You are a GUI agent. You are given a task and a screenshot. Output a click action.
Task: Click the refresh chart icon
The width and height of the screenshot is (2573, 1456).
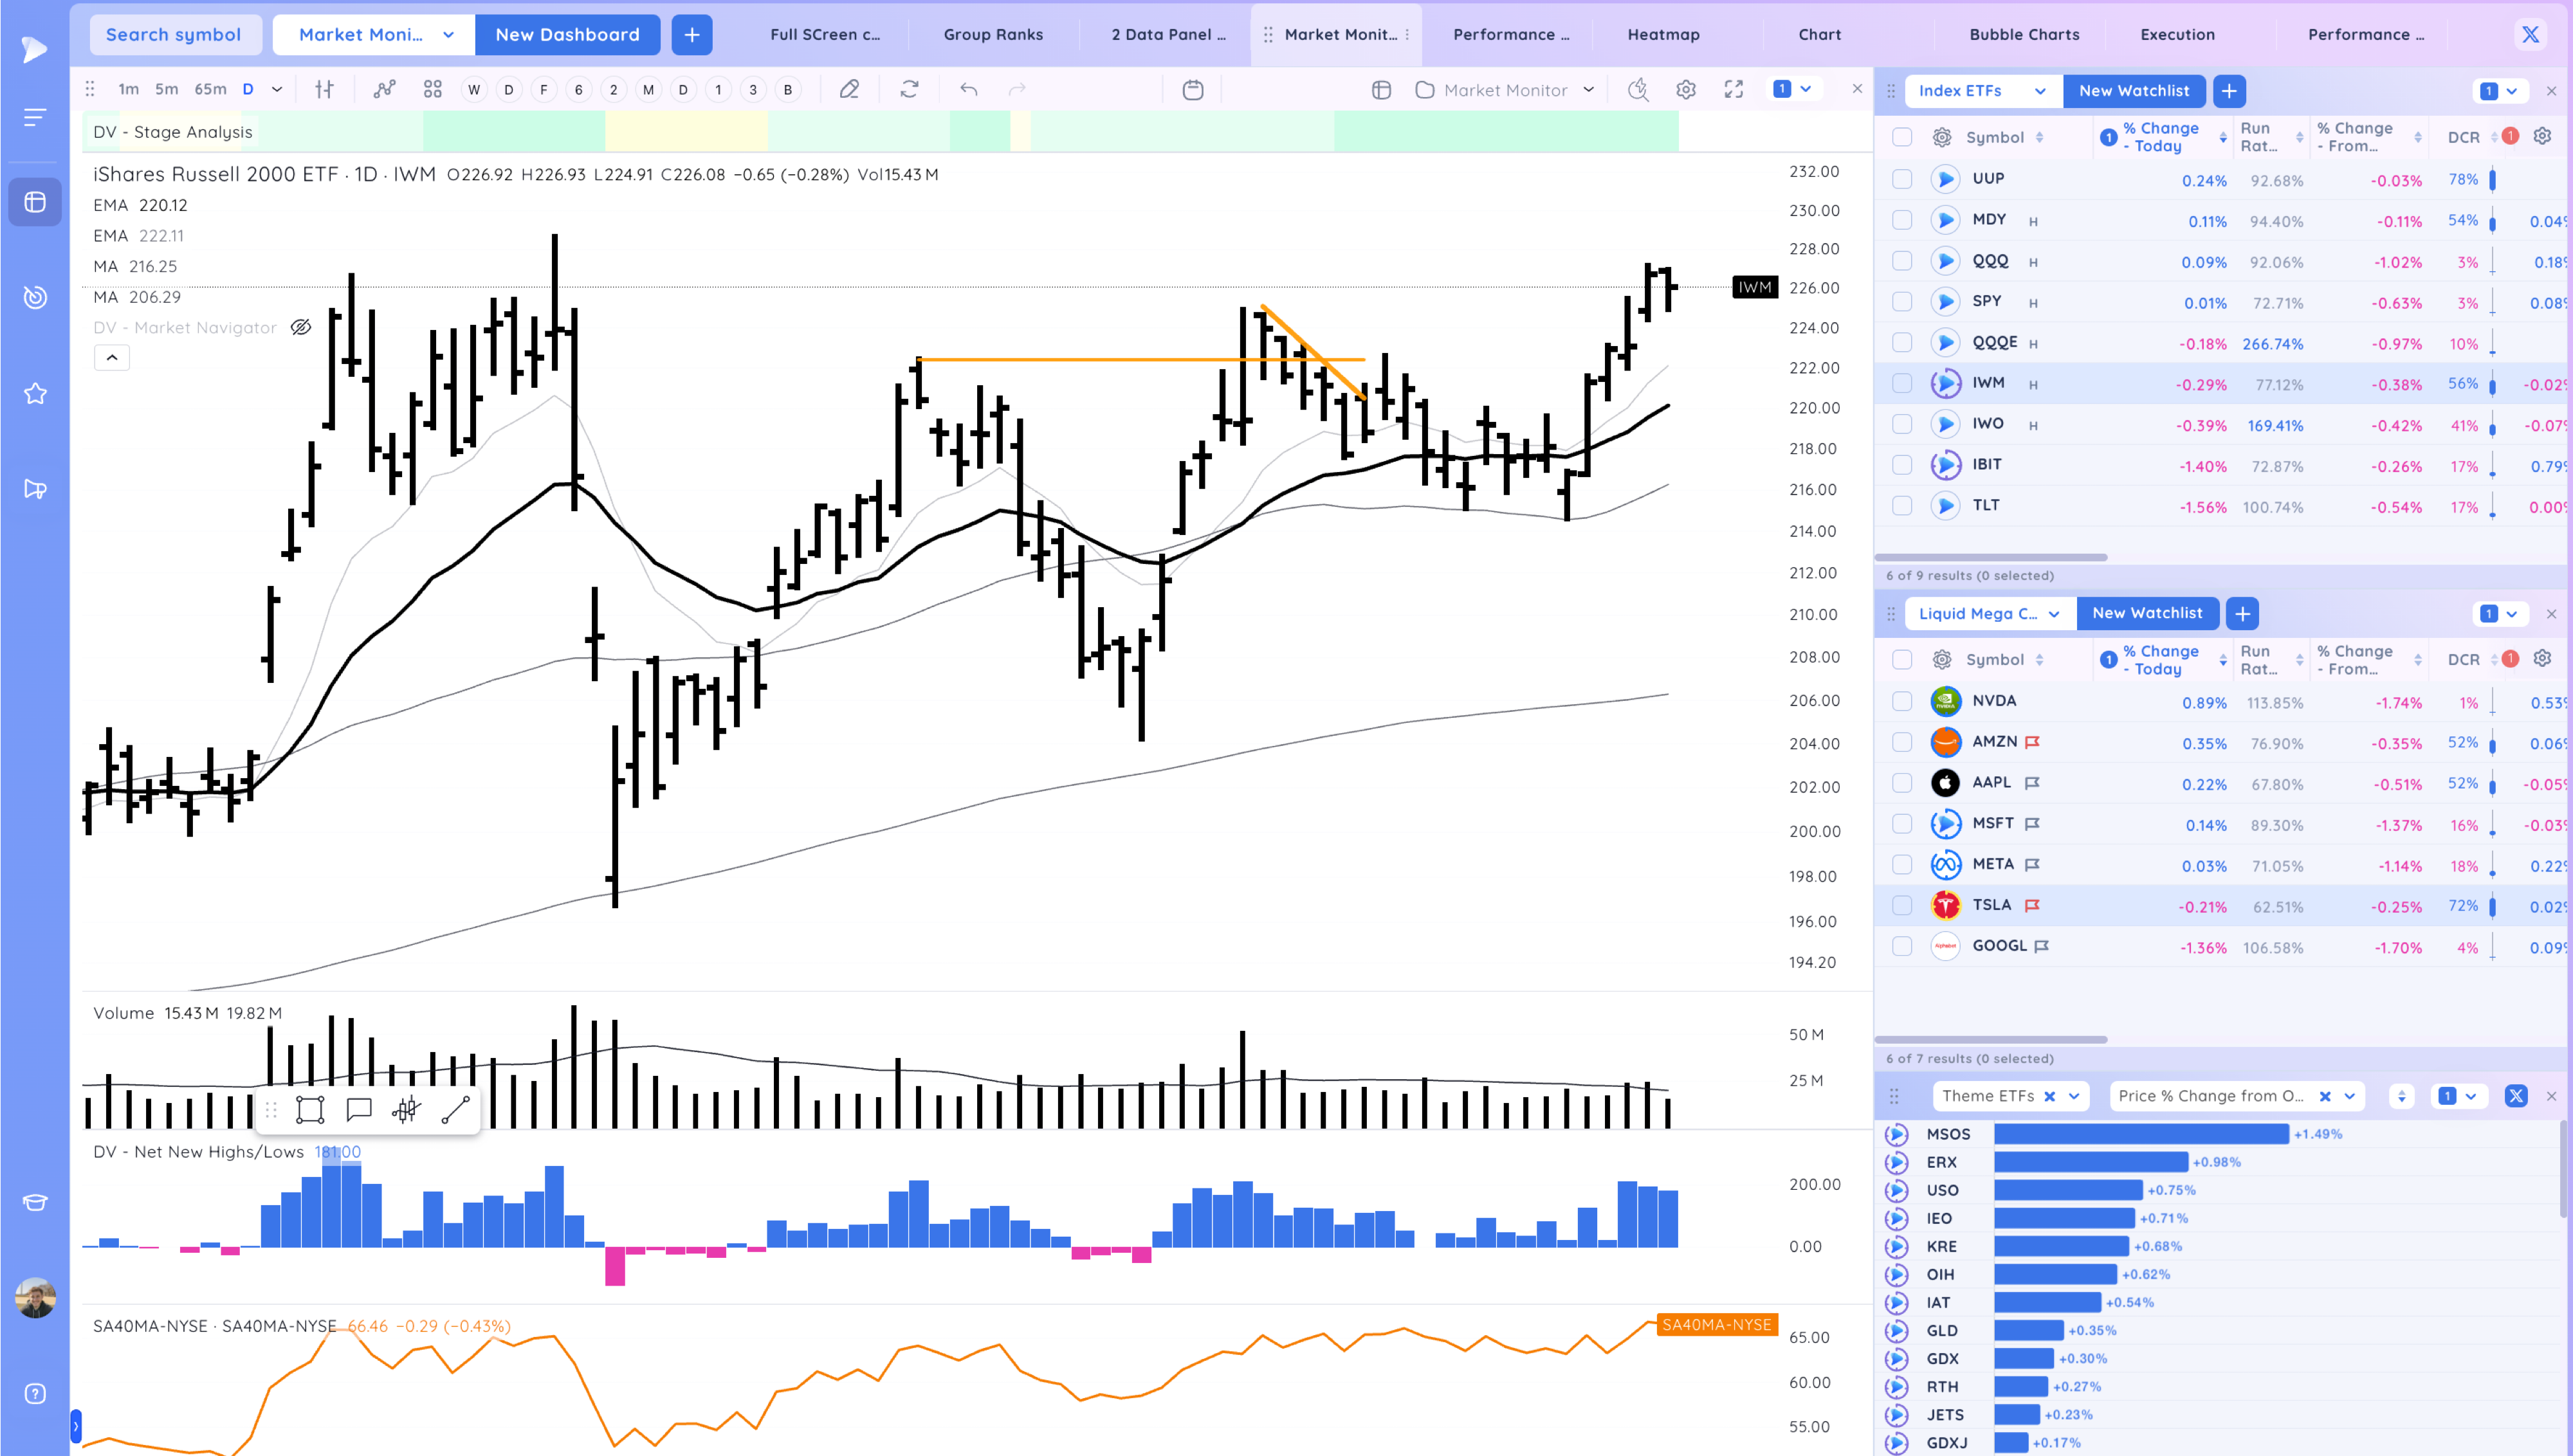909,90
